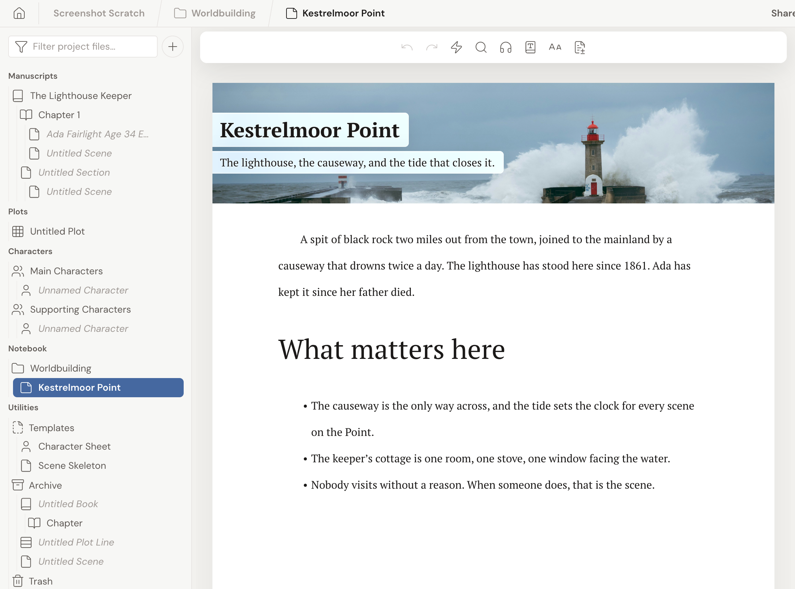Open the Archive utility
The width and height of the screenshot is (795, 589).
click(x=45, y=486)
